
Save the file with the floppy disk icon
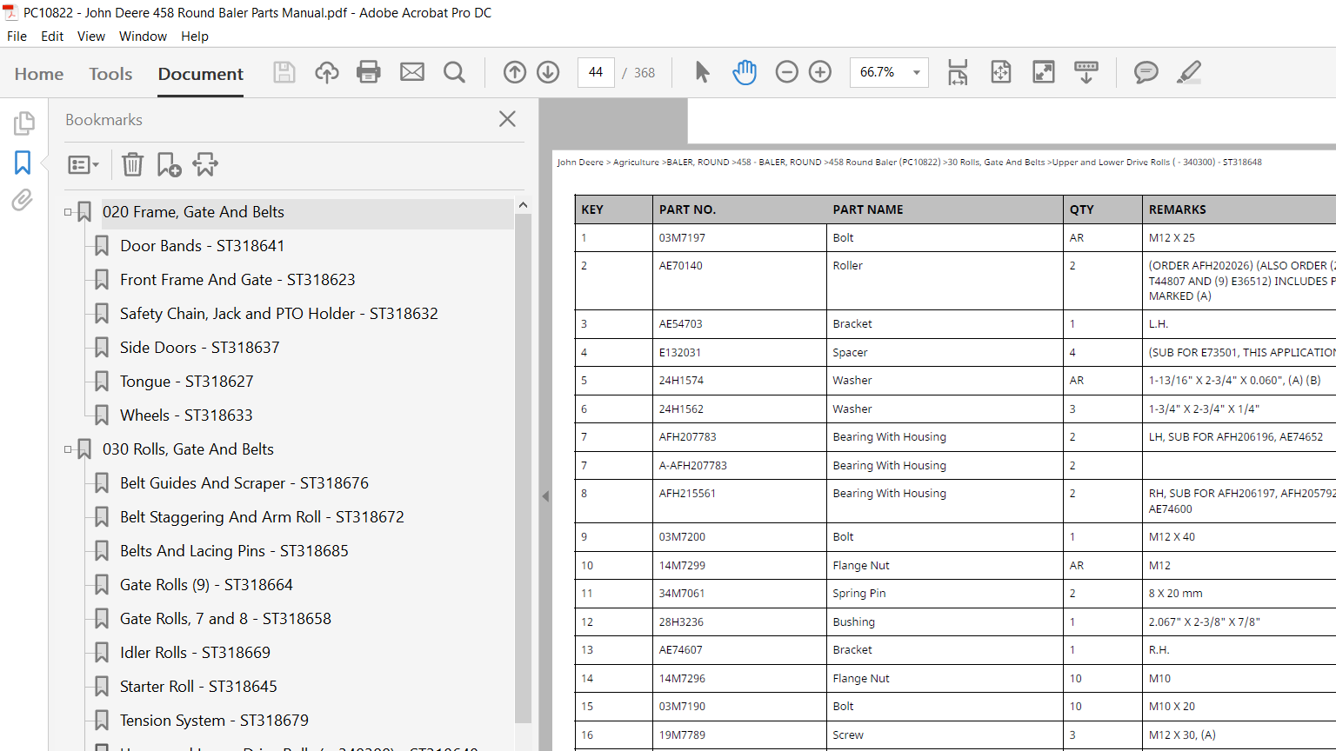(284, 72)
